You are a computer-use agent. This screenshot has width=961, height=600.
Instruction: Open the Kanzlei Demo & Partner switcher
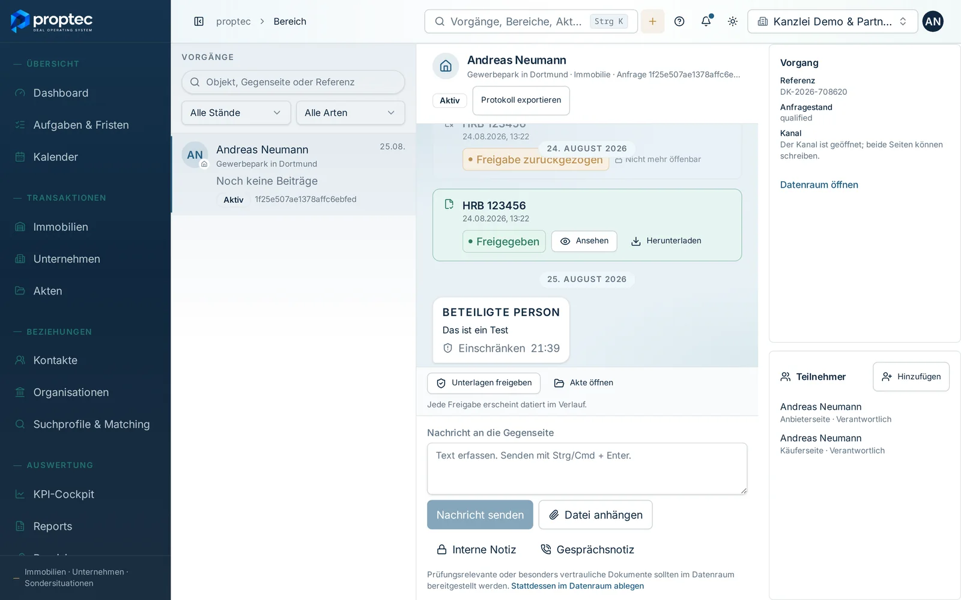coord(832,22)
